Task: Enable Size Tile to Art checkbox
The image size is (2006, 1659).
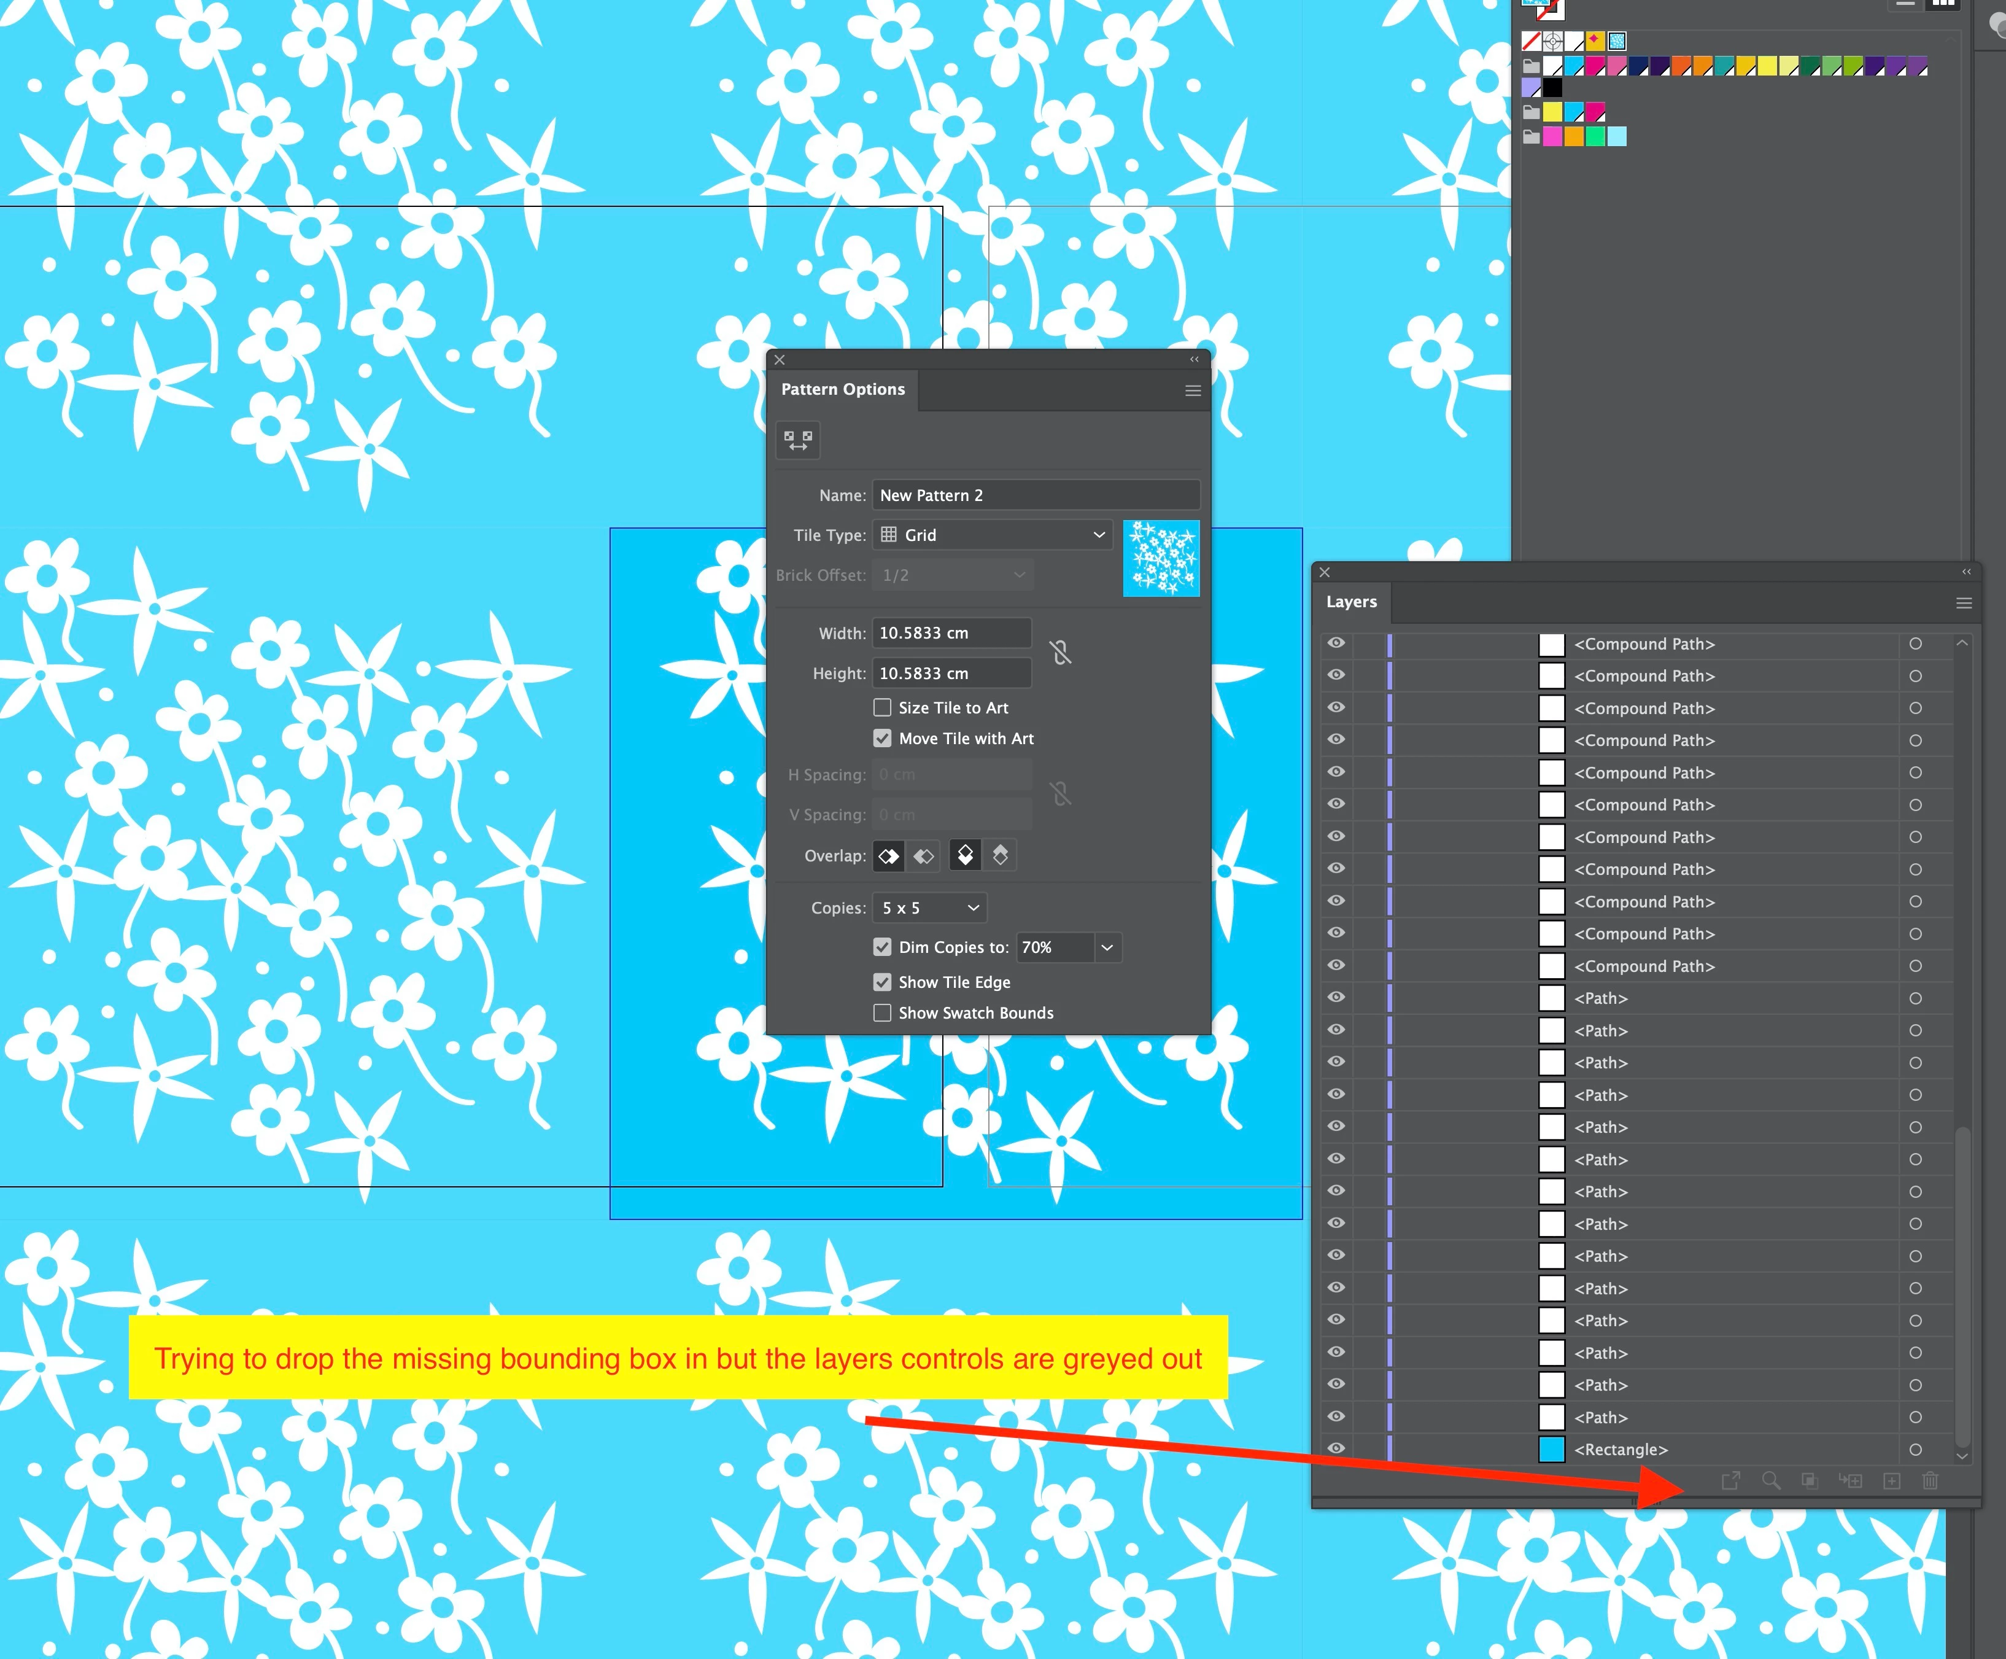Action: click(x=883, y=708)
